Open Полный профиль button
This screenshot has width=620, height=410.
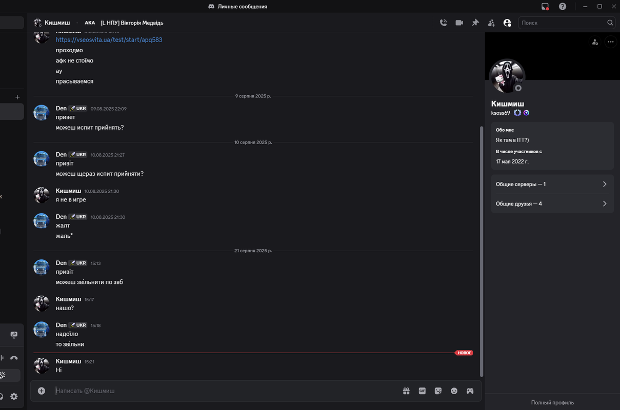coord(552,402)
